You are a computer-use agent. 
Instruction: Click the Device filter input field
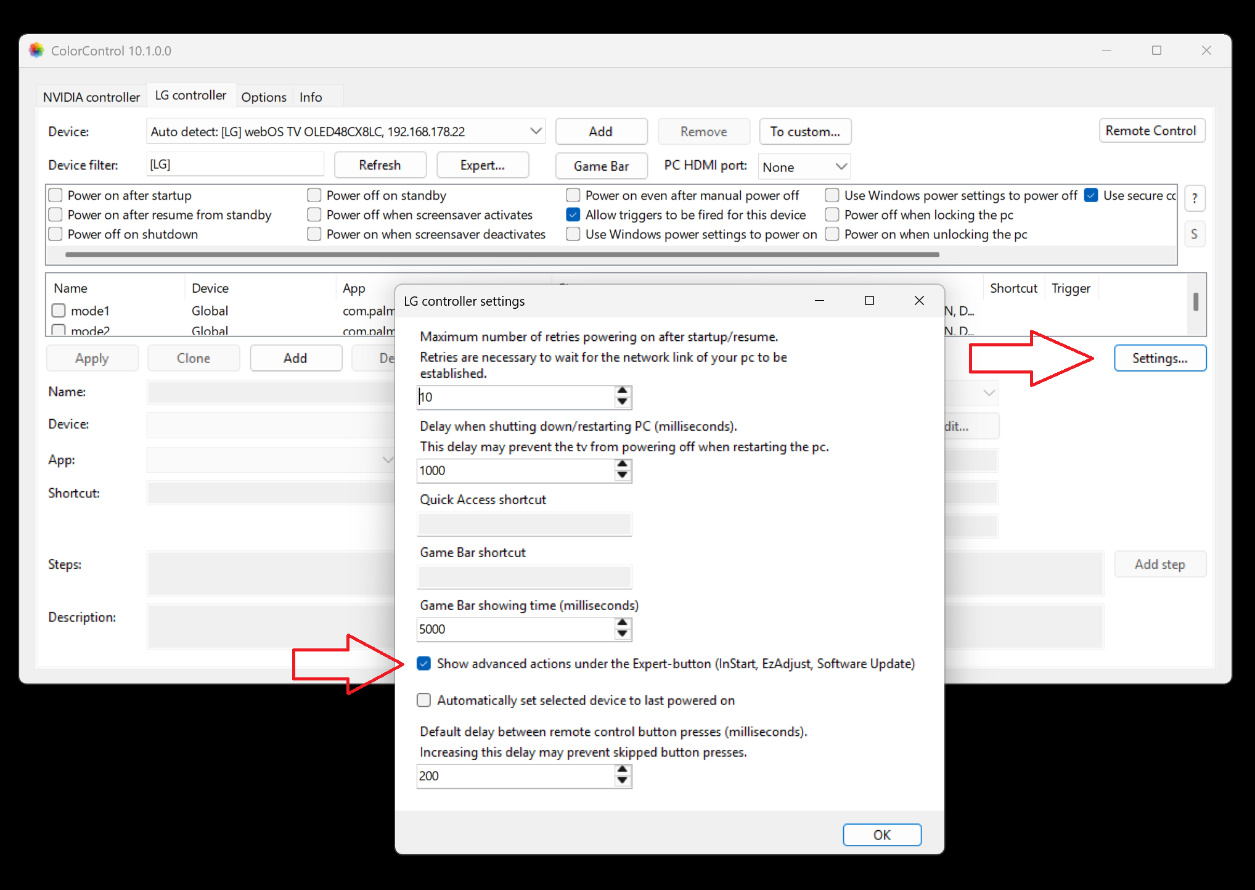235,163
